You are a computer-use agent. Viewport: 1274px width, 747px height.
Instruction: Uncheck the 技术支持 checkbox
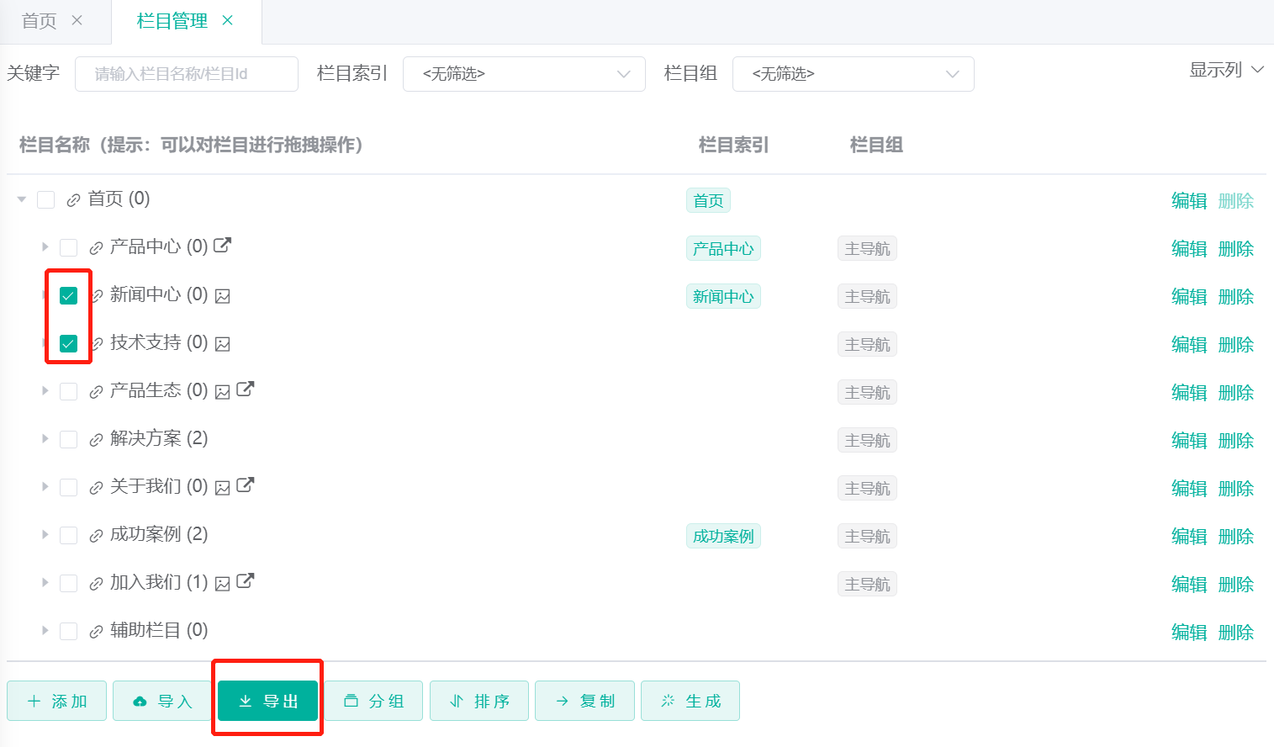[69, 343]
